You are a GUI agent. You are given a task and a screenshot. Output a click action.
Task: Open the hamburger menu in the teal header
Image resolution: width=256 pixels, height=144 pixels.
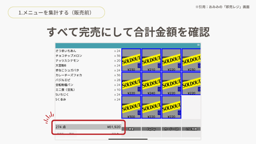[198, 45]
